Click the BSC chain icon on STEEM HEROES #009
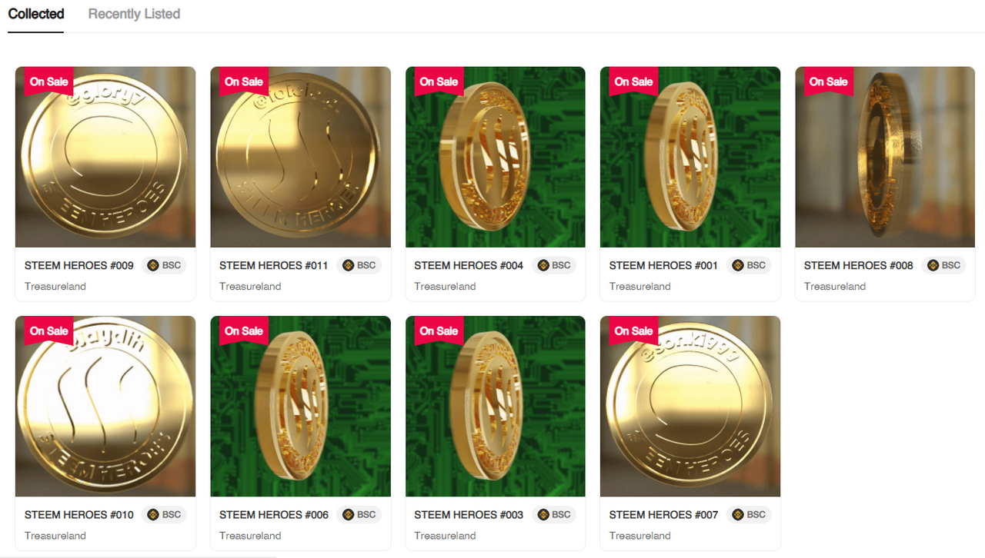This screenshot has height=558, width=985. pos(152,265)
